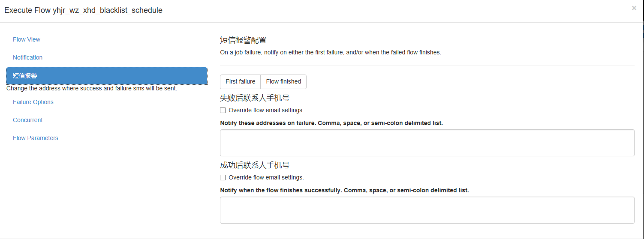The image size is (644, 239).
Task: Tick Override checkbox under 失败后联系人手机号
Action: coord(223,110)
